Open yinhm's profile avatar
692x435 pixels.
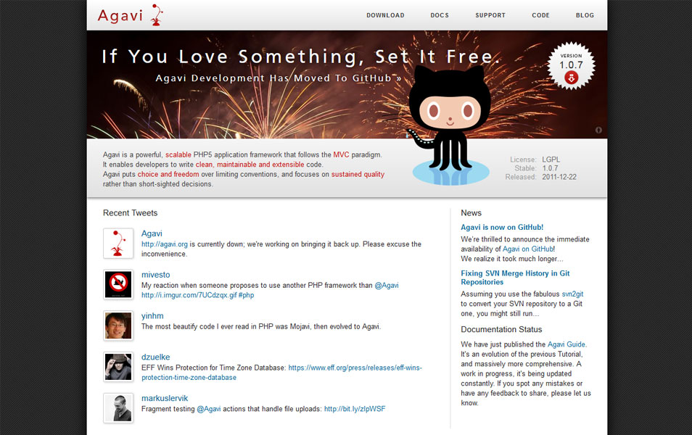118,326
